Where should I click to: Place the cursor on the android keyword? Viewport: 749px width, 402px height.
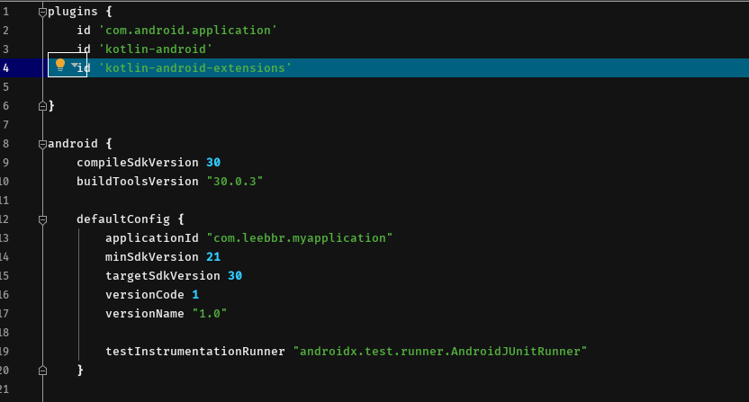pyautogui.click(x=73, y=144)
